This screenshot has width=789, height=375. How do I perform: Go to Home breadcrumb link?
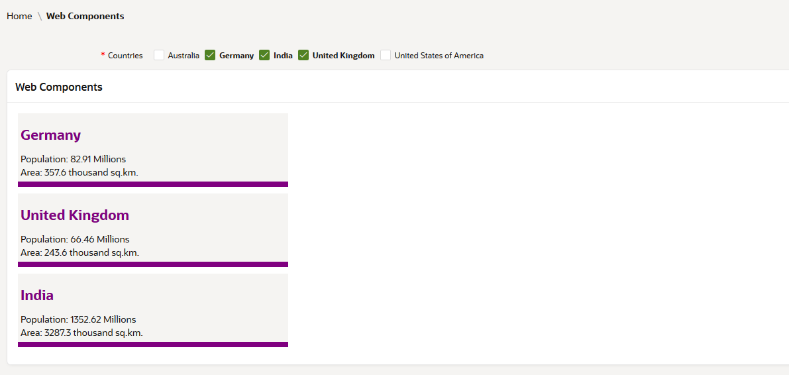[19, 16]
